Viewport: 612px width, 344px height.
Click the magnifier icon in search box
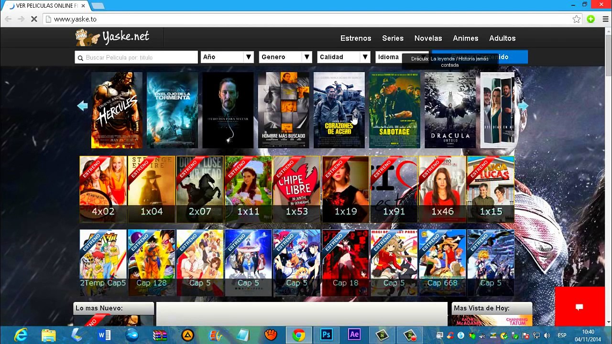80,58
